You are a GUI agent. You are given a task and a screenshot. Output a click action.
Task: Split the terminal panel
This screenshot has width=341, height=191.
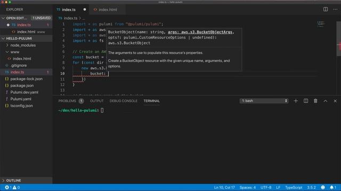[306, 101]
